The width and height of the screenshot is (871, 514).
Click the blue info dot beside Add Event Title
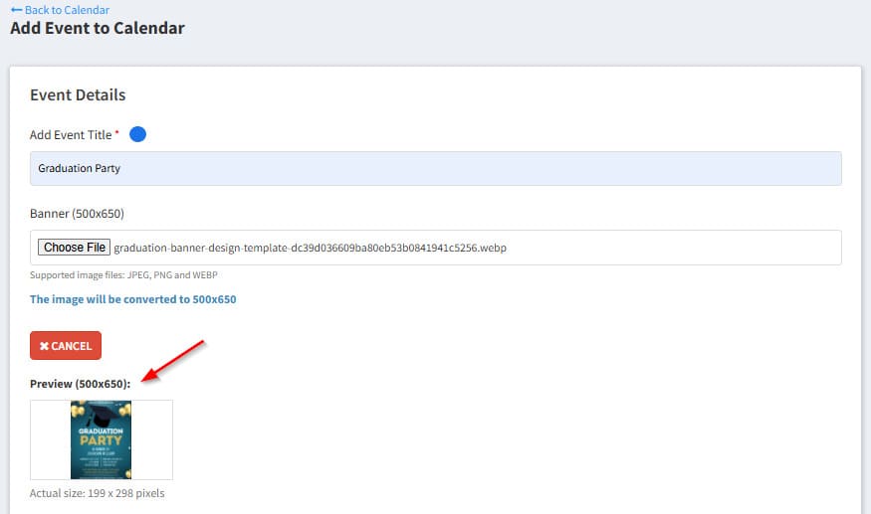point(137,134)
